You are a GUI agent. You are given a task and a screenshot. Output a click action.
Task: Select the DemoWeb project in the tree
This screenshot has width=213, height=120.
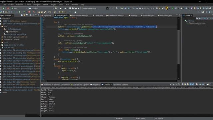[x=5, y=18]
